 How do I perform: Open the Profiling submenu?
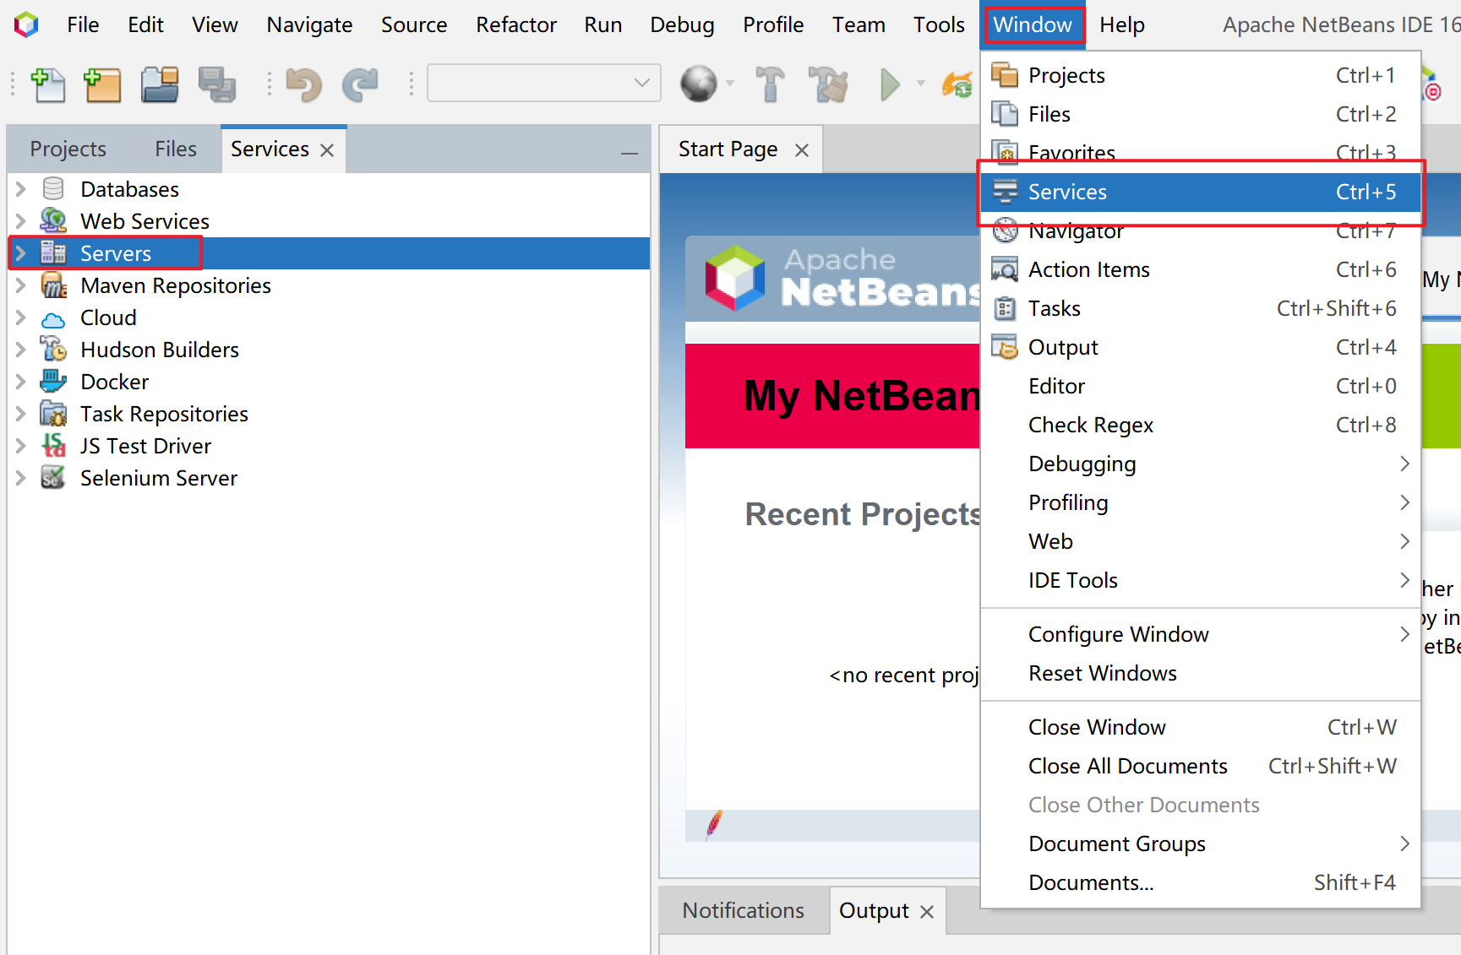(x=1200, y=502)
